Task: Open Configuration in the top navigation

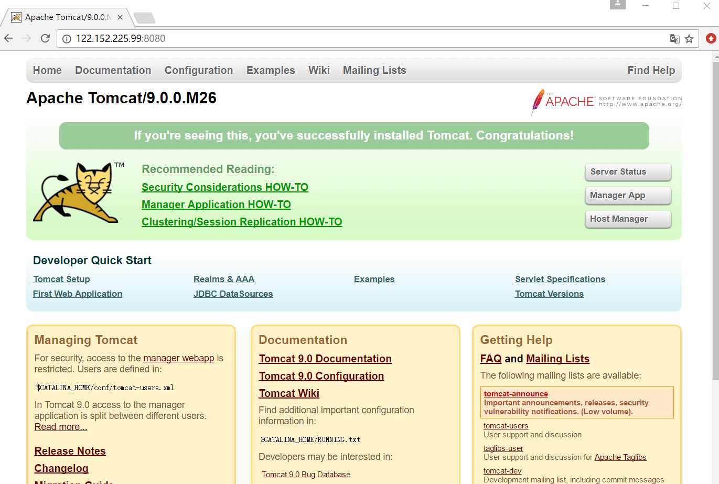Action: 199,70
